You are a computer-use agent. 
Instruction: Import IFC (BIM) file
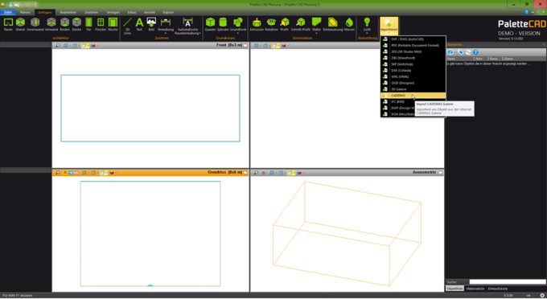pyautogui.click(x=397, y=102)
